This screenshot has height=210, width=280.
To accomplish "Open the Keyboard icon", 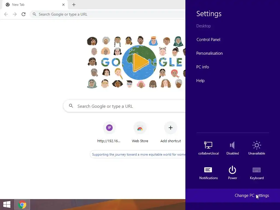I will (256, 173).
